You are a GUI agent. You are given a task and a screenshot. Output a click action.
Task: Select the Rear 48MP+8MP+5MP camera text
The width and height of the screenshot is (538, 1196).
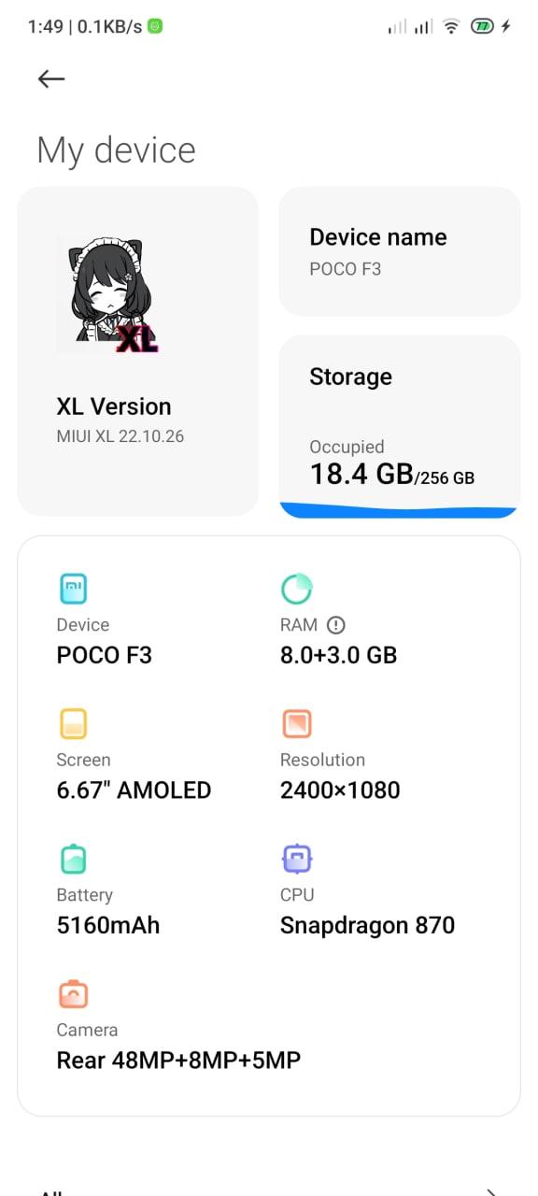178,1061
